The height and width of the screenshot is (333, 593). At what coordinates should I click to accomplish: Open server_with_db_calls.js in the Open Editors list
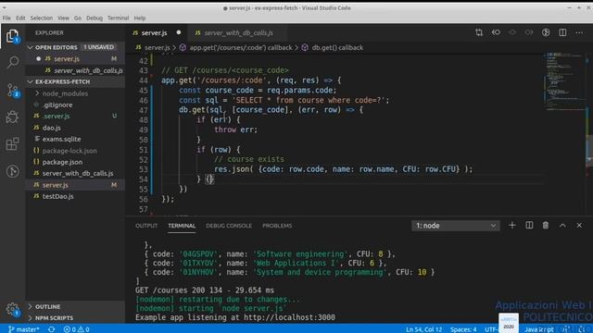pyautogui.click(x=89, y=70)
